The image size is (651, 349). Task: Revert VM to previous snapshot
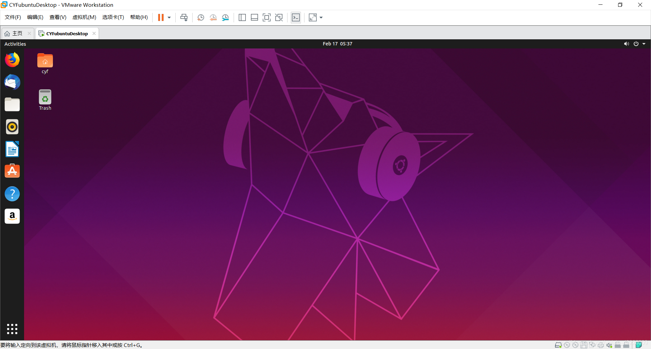tap(213, 17)
